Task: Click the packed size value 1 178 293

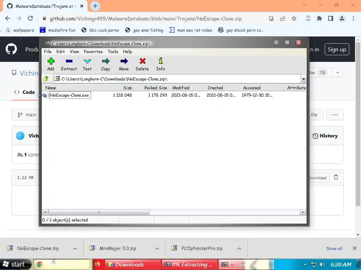Action: (x=158, y=95)
